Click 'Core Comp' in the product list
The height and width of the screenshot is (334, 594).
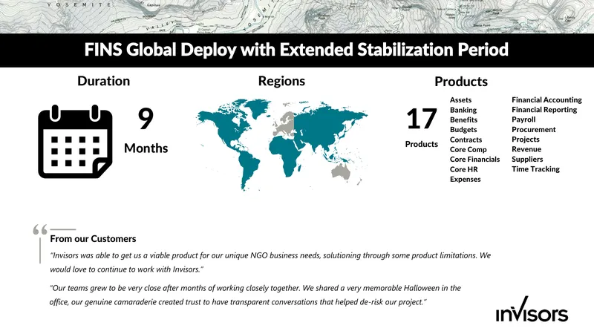click(469, 150)
